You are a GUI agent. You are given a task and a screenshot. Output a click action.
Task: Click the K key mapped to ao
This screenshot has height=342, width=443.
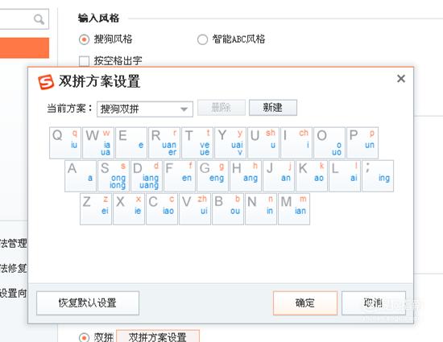click(312, 176)
